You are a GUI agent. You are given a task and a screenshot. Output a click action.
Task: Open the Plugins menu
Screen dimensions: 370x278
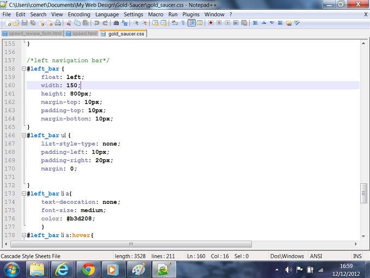(x=190, y=14)
